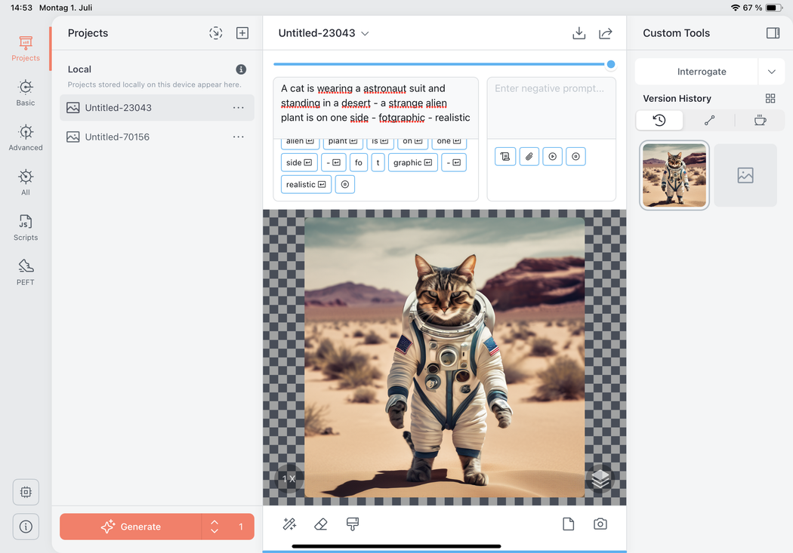793x553 pixels.
Task: Click the chip icon above the info button
Action: coord(26,492)
